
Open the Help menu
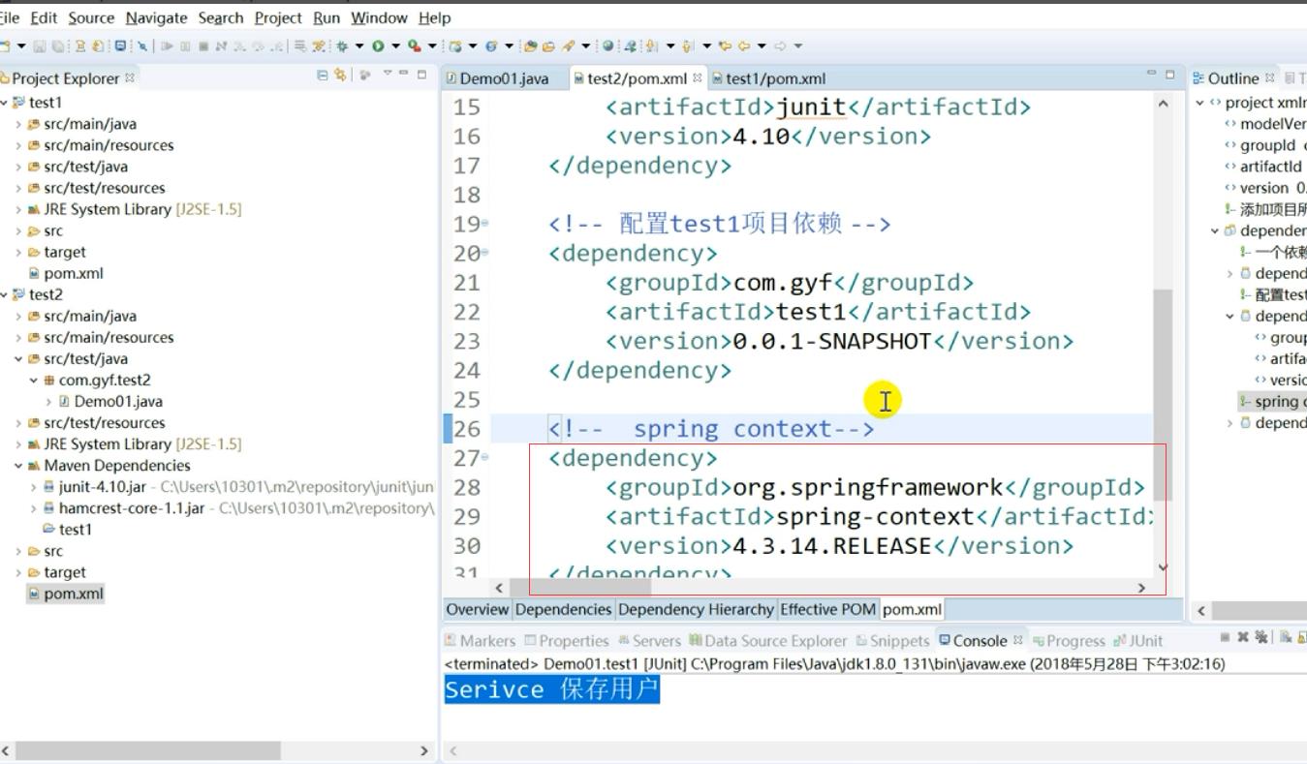tap(435, 17)
